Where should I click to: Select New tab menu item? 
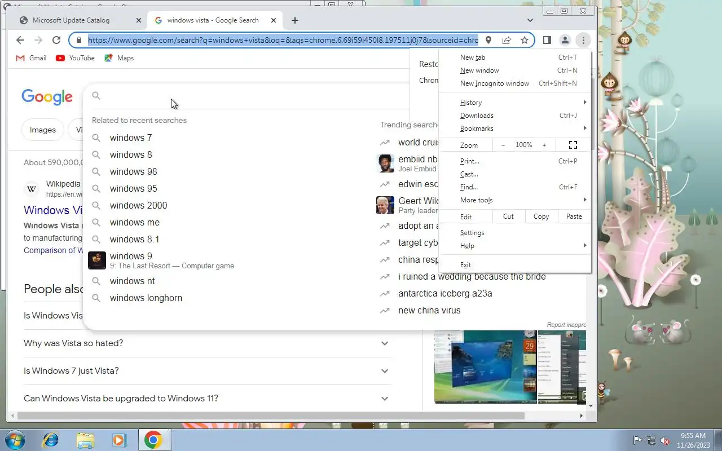[515, 58]
